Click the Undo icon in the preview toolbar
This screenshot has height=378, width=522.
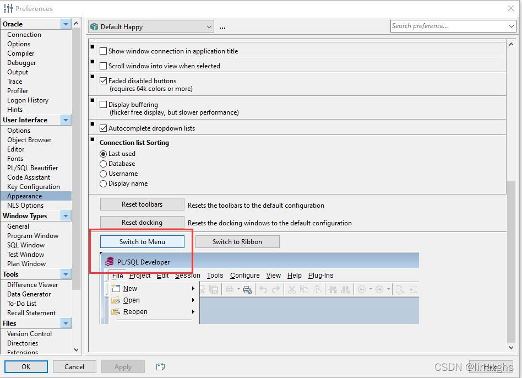pos(263,289)
